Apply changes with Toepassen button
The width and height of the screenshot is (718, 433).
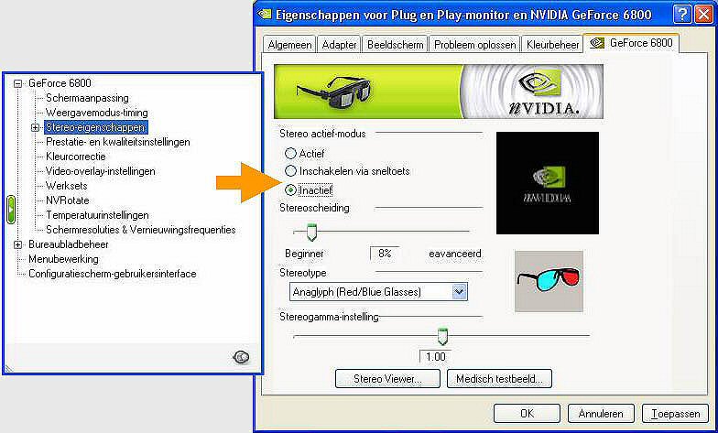[x=676, y=414]
